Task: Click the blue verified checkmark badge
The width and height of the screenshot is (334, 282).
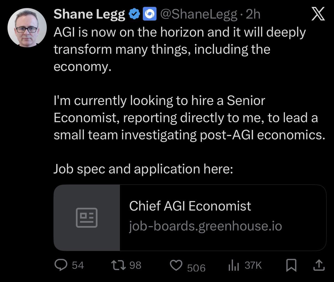Action: [x=135, y=14]
